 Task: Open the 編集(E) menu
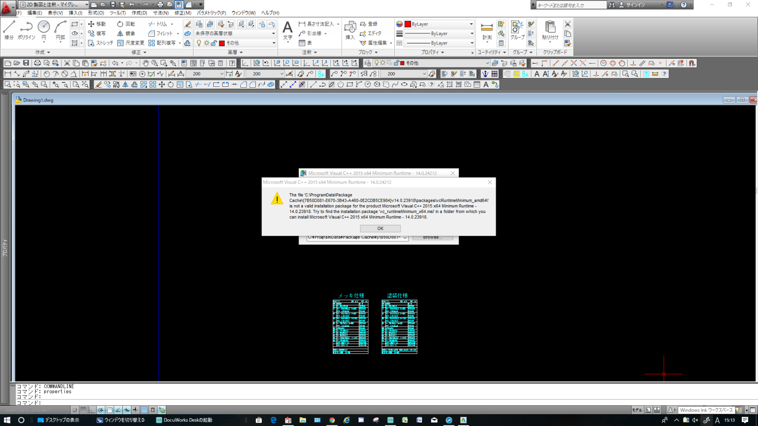[x=35, y=13]
